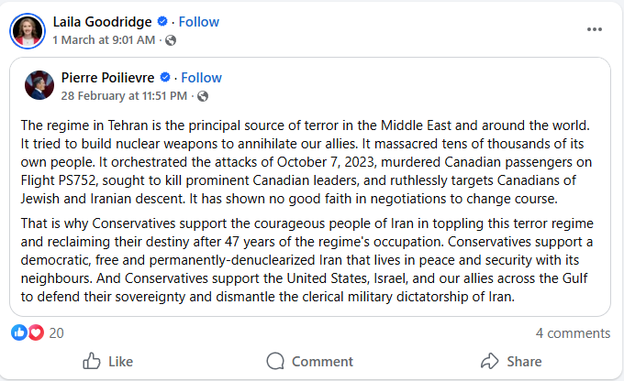The image size is (624, 381).
Task: Click Laila Goodridge's verified badge
Action: point(162,21)
